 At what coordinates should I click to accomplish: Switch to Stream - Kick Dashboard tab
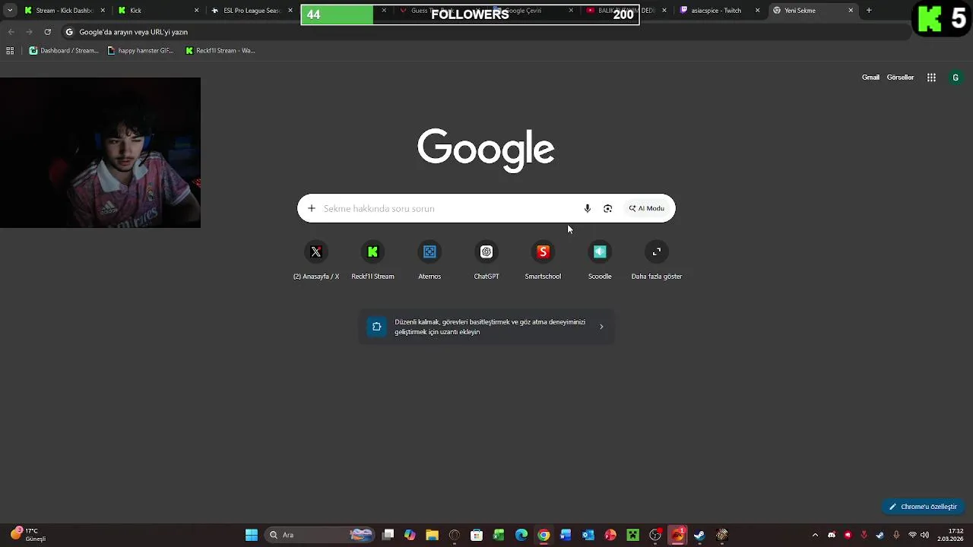click(65, 11)
